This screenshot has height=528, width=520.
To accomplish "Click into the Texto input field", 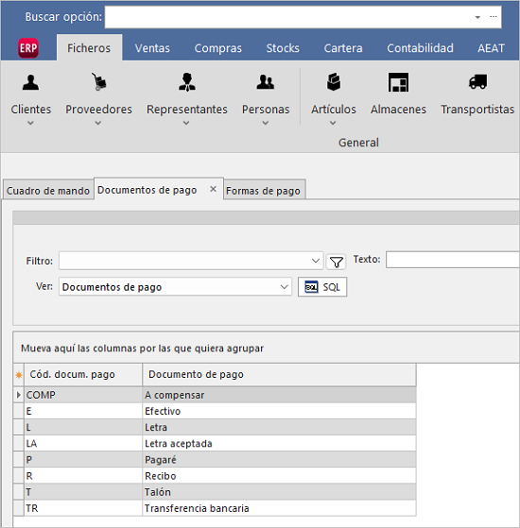I will coord(453,260).
